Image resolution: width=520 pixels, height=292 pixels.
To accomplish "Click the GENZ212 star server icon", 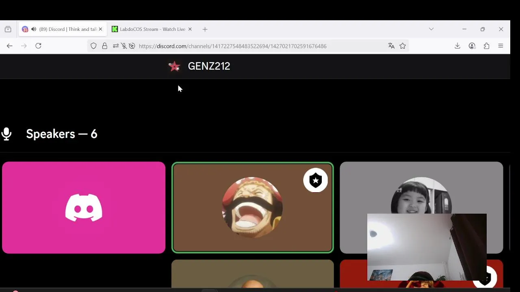I will (x=174, y=66).
